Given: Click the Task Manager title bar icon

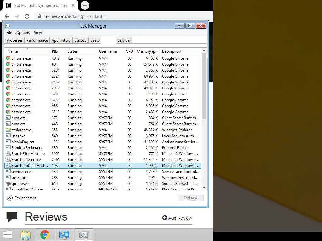Looking at the screenshot, I should [x=8, y=26].
